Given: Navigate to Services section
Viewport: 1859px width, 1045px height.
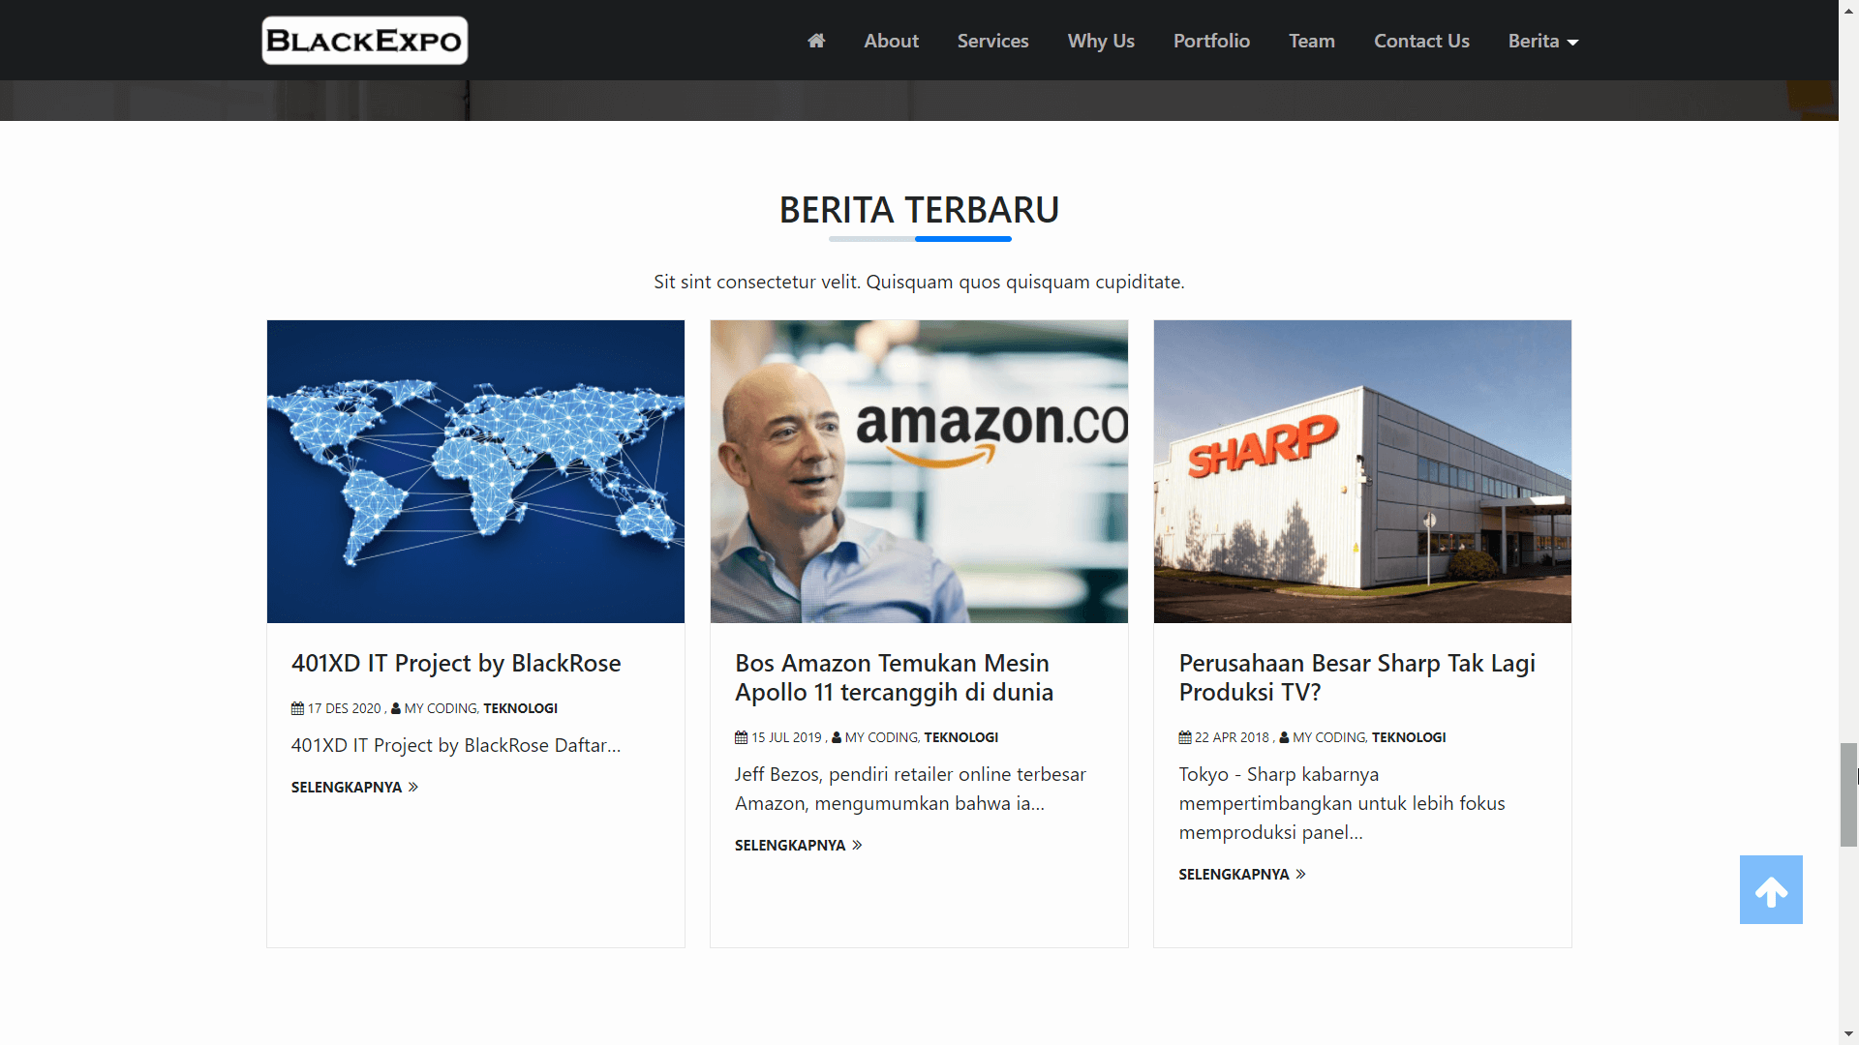Looking at the screenshot, I should (x=992, y=41).
